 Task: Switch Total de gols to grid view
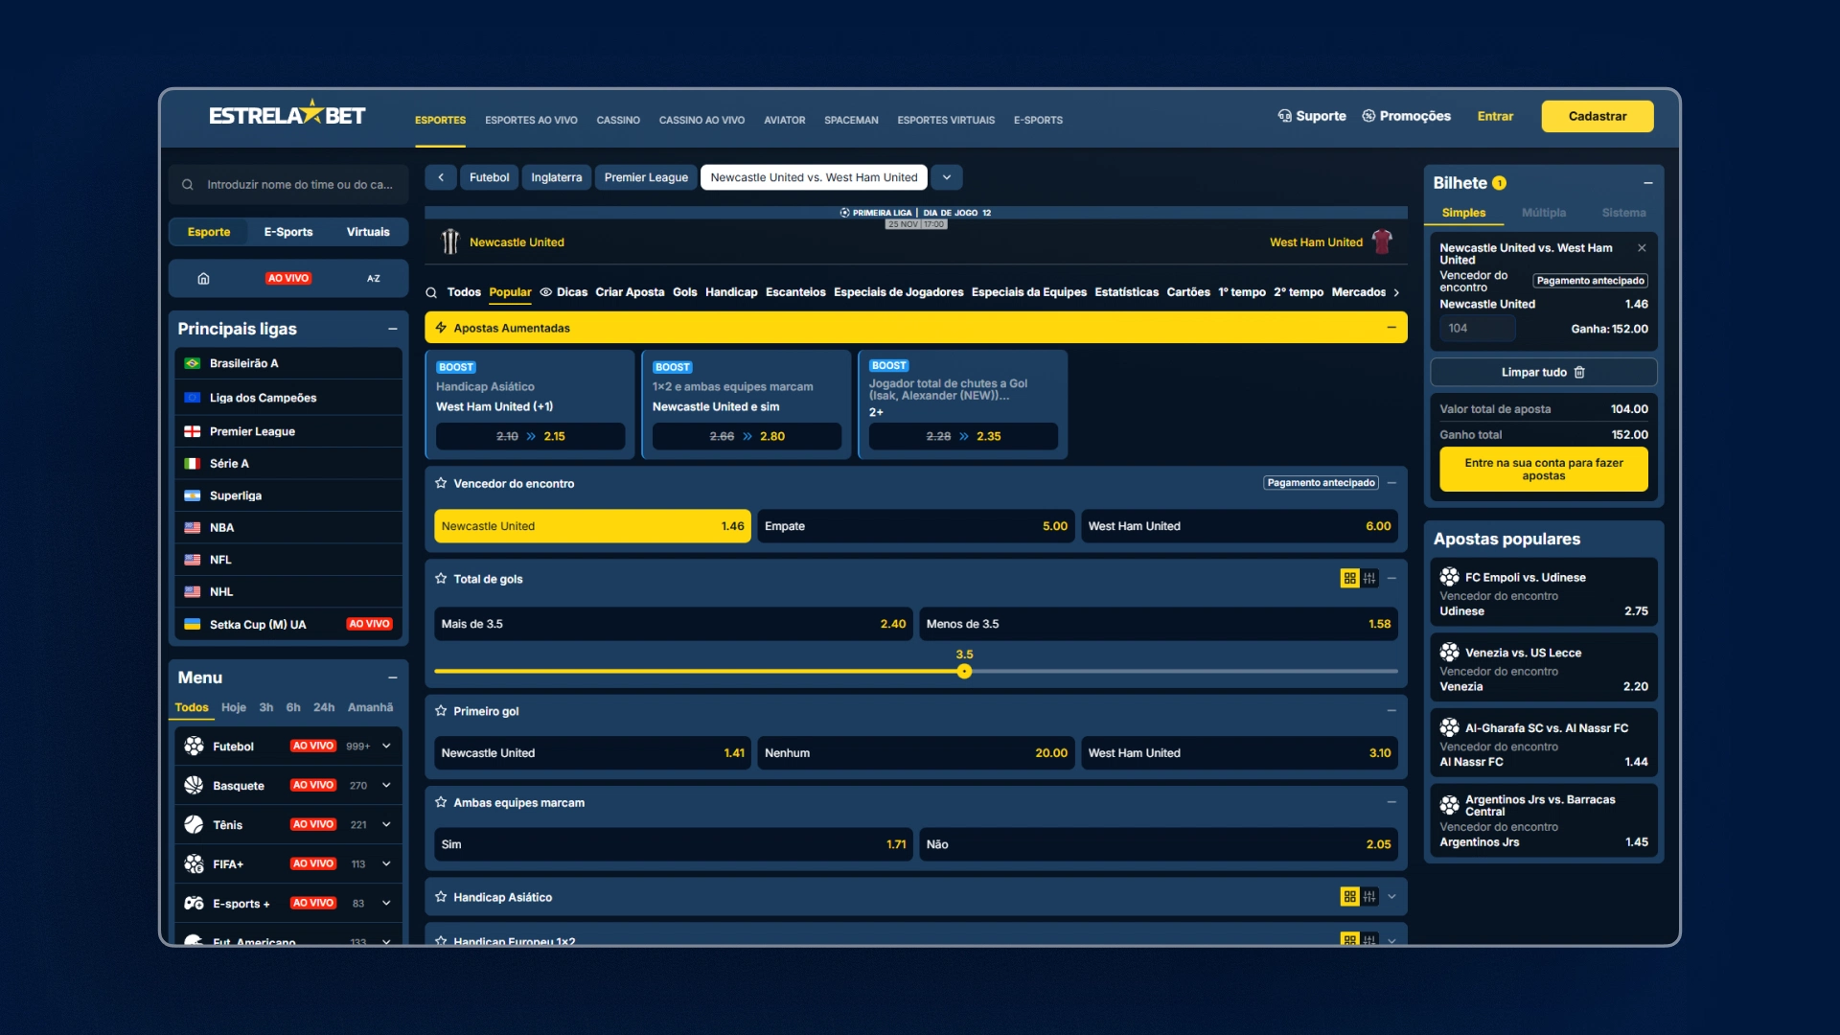pos(1349,578)
